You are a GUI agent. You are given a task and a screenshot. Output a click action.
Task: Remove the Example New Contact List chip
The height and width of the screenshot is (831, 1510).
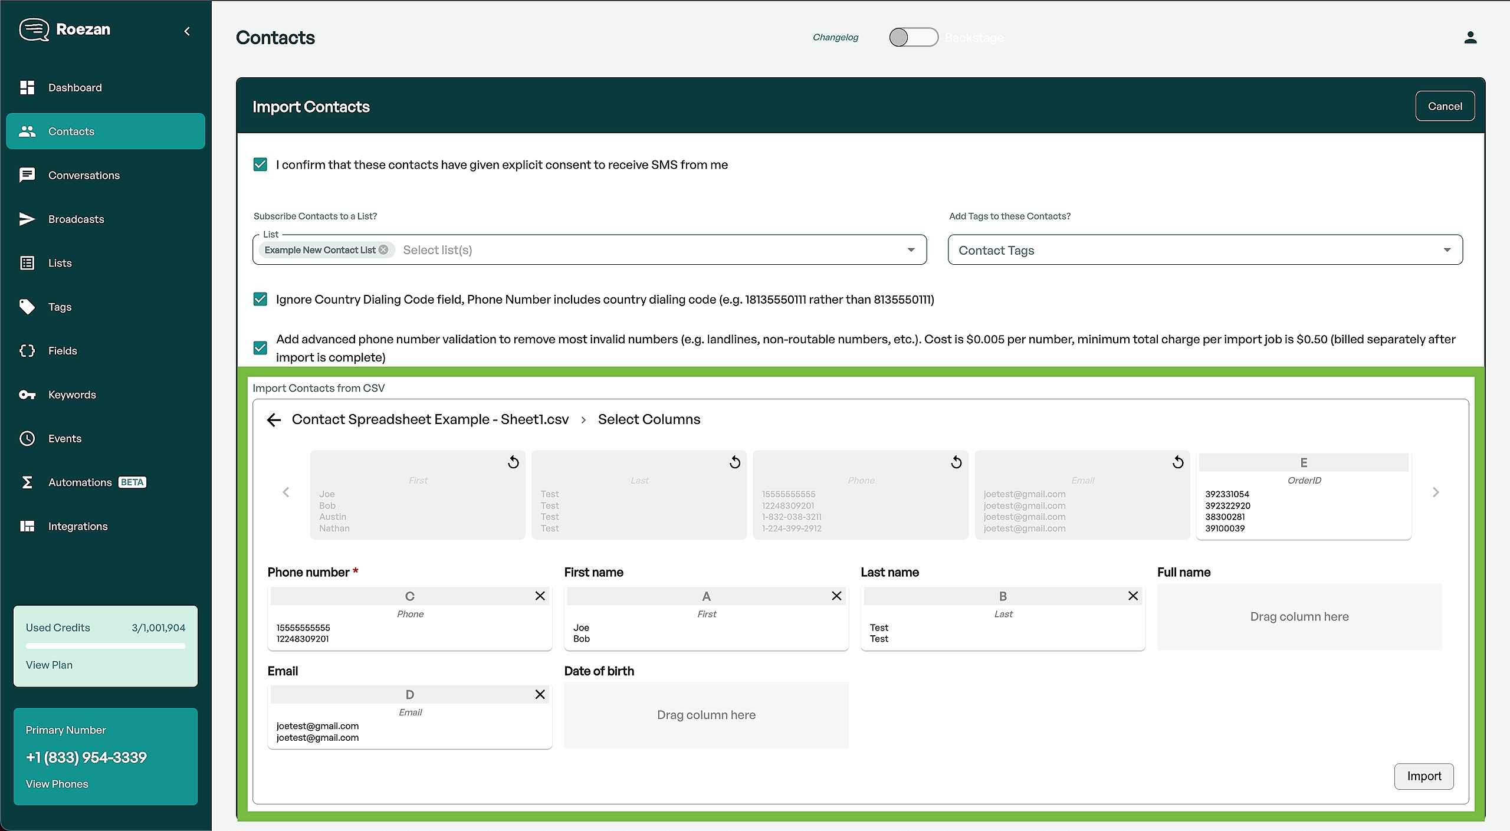[383, 250]
